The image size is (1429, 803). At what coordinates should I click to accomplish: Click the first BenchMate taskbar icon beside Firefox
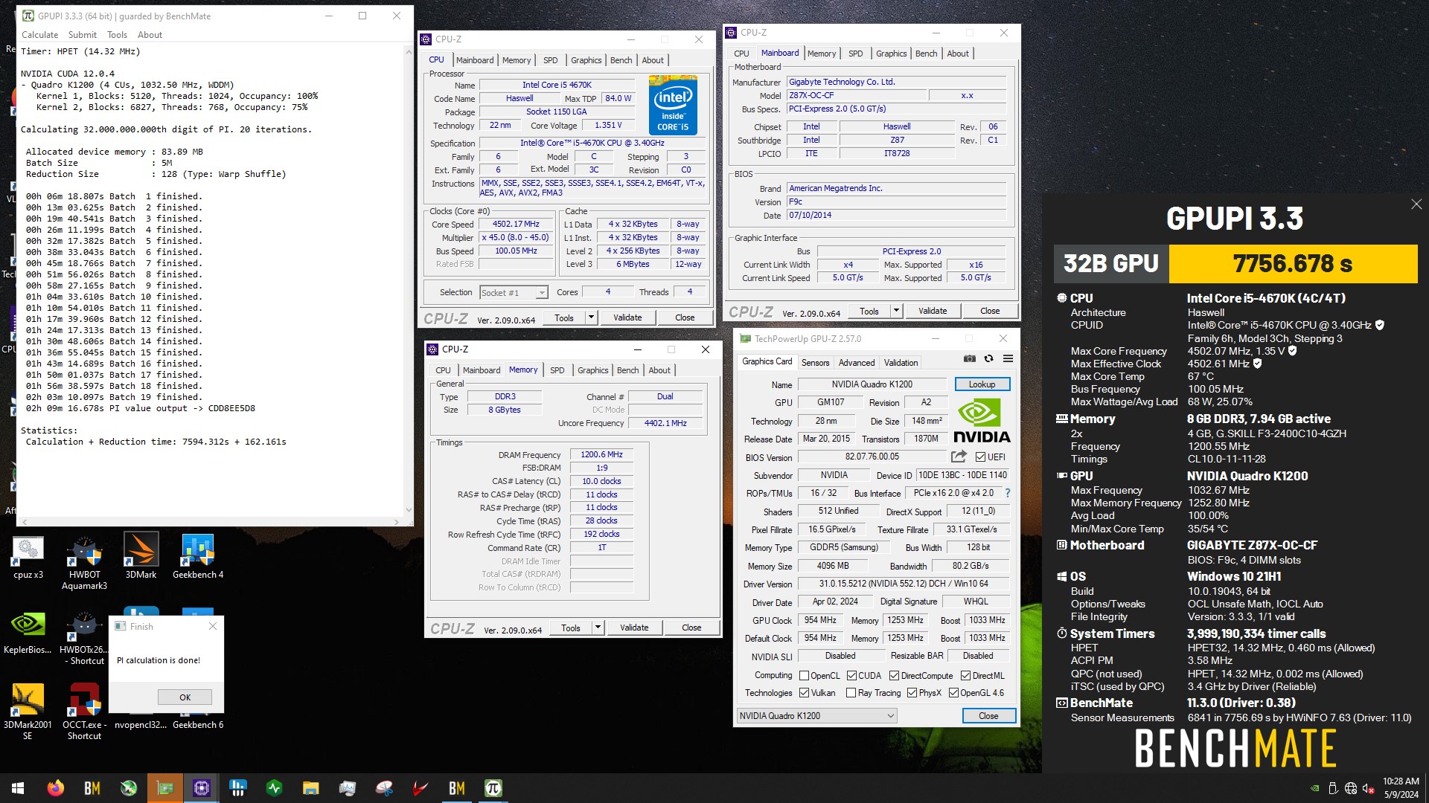92,788
